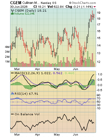Click the Volume 622,846 legend text
The width and height of the screenshot is (107, 137).
click(24, 13)
